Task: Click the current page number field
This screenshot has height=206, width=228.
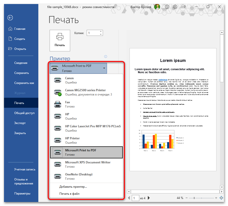Action: pyautogui.click(x=135, y=198)
